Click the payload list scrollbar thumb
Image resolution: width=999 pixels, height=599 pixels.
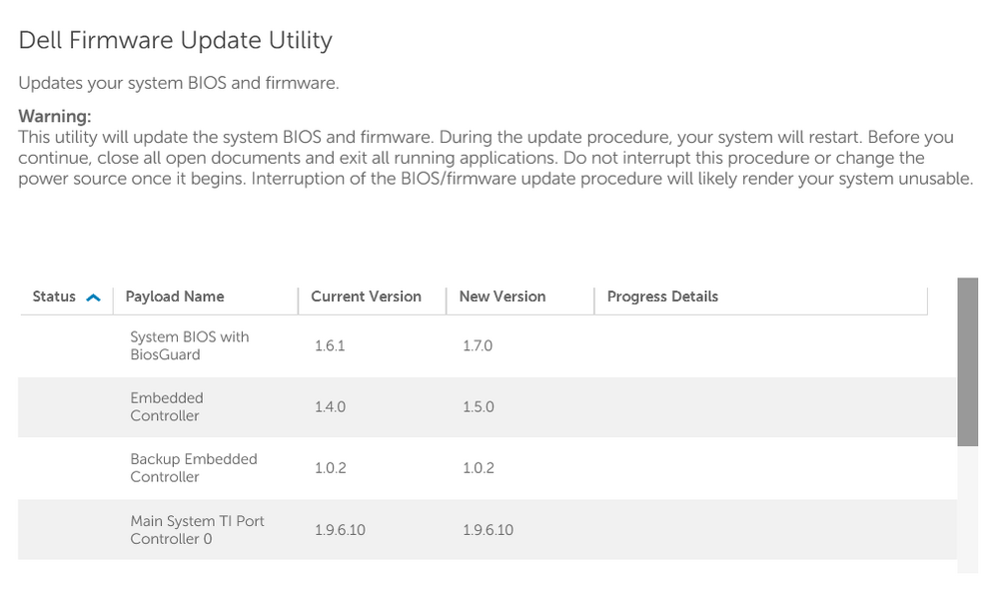pyautogui.click(x=967, y=359)
